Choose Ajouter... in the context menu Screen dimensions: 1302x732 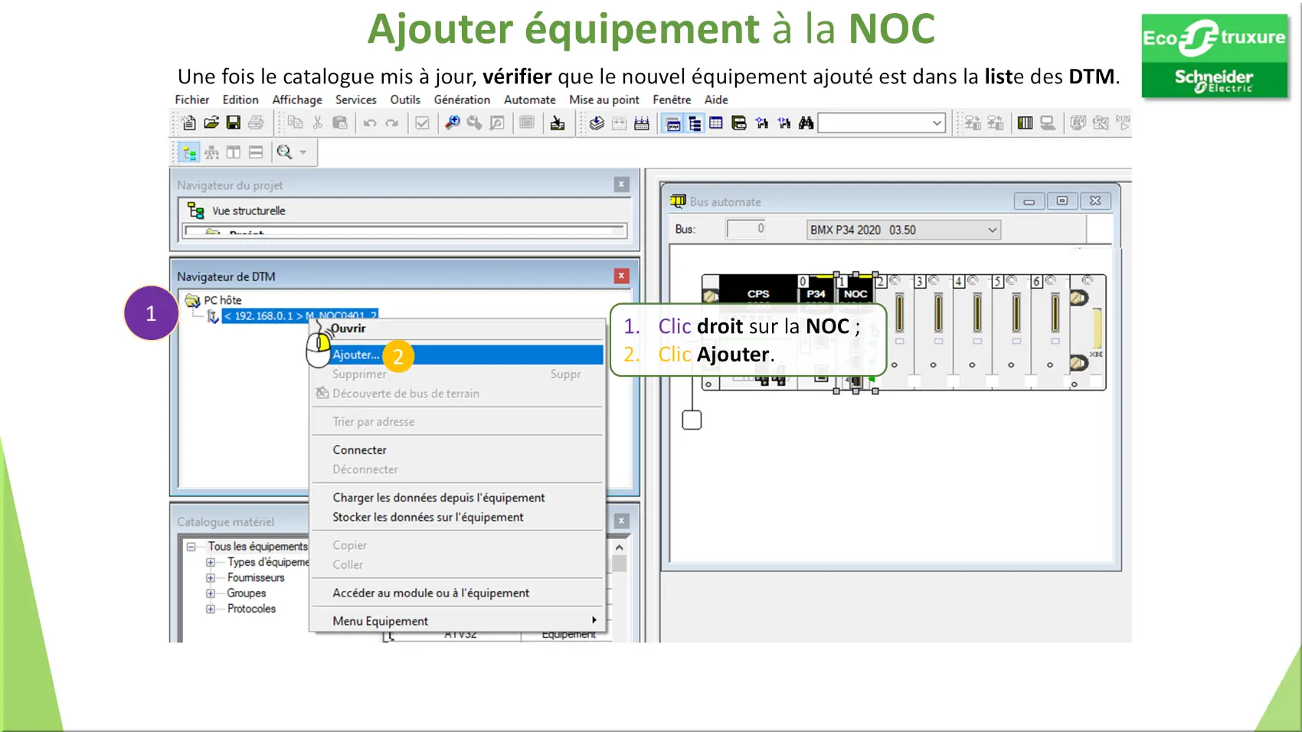tap(457, 355)
